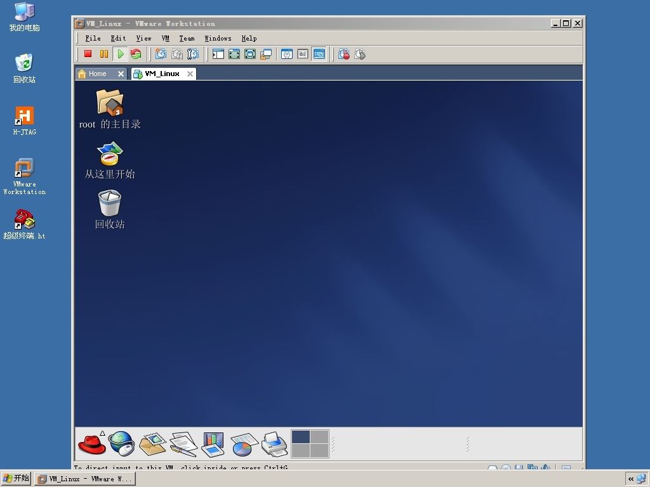The height and width of the screenshot is (487, 650).
Task: Click the red Power Off button
Action: click(88, 54)
